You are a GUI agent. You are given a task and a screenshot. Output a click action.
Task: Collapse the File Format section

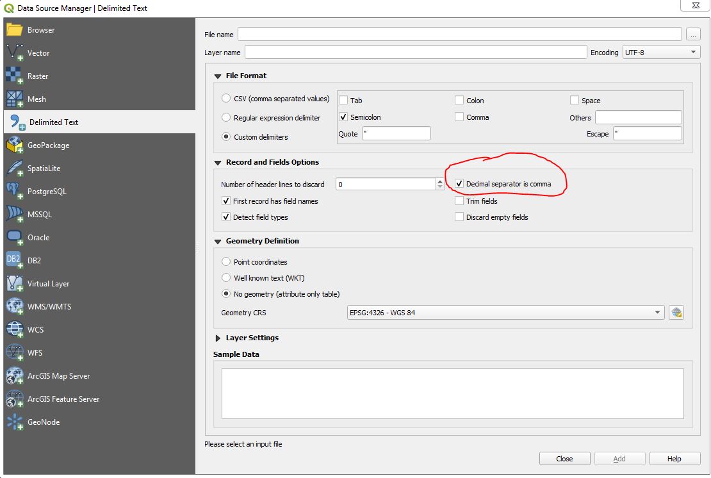pos(218,76)
